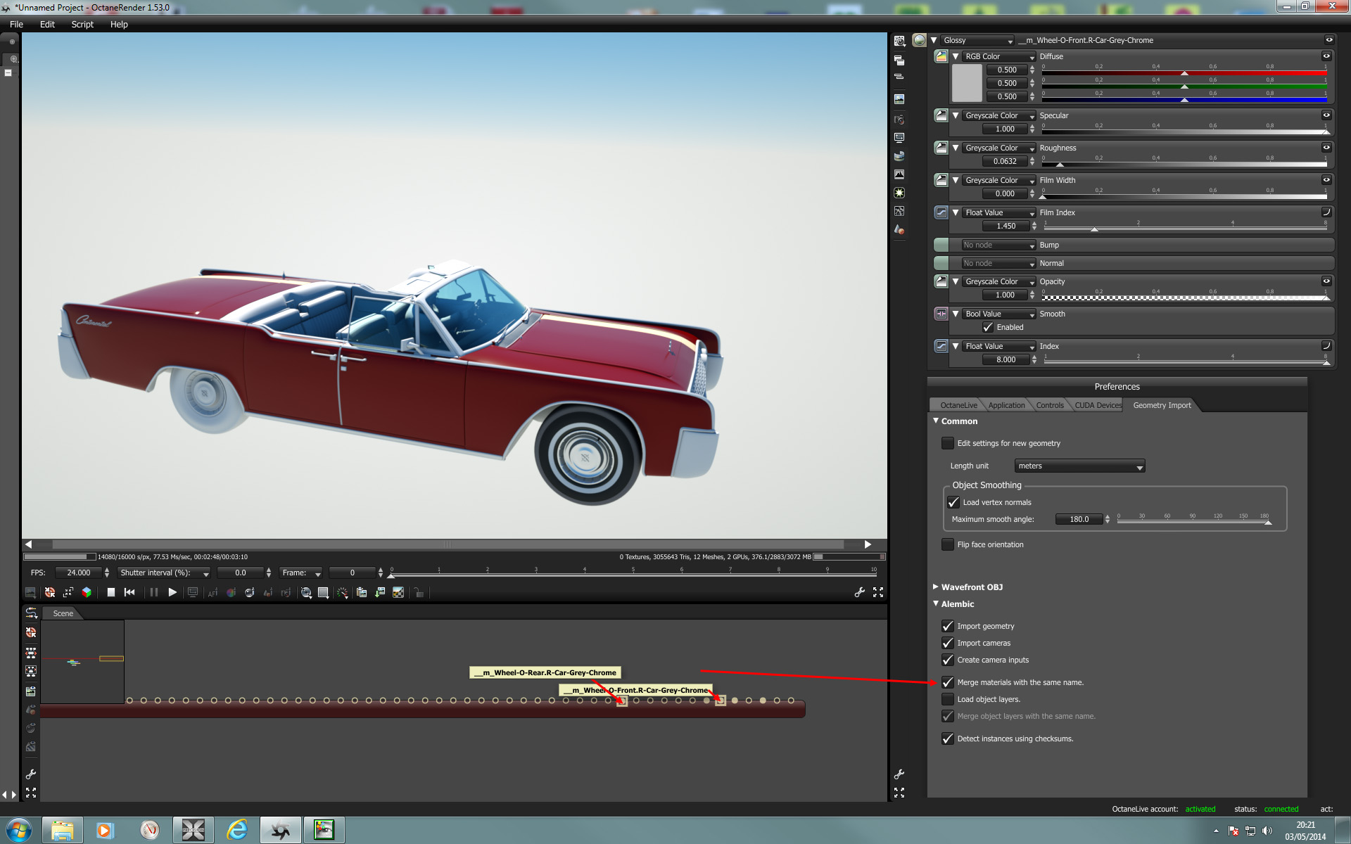Viewport: 1351px width, 844px height.
Task: Open the Script menu
Action: tap(82, 24)
